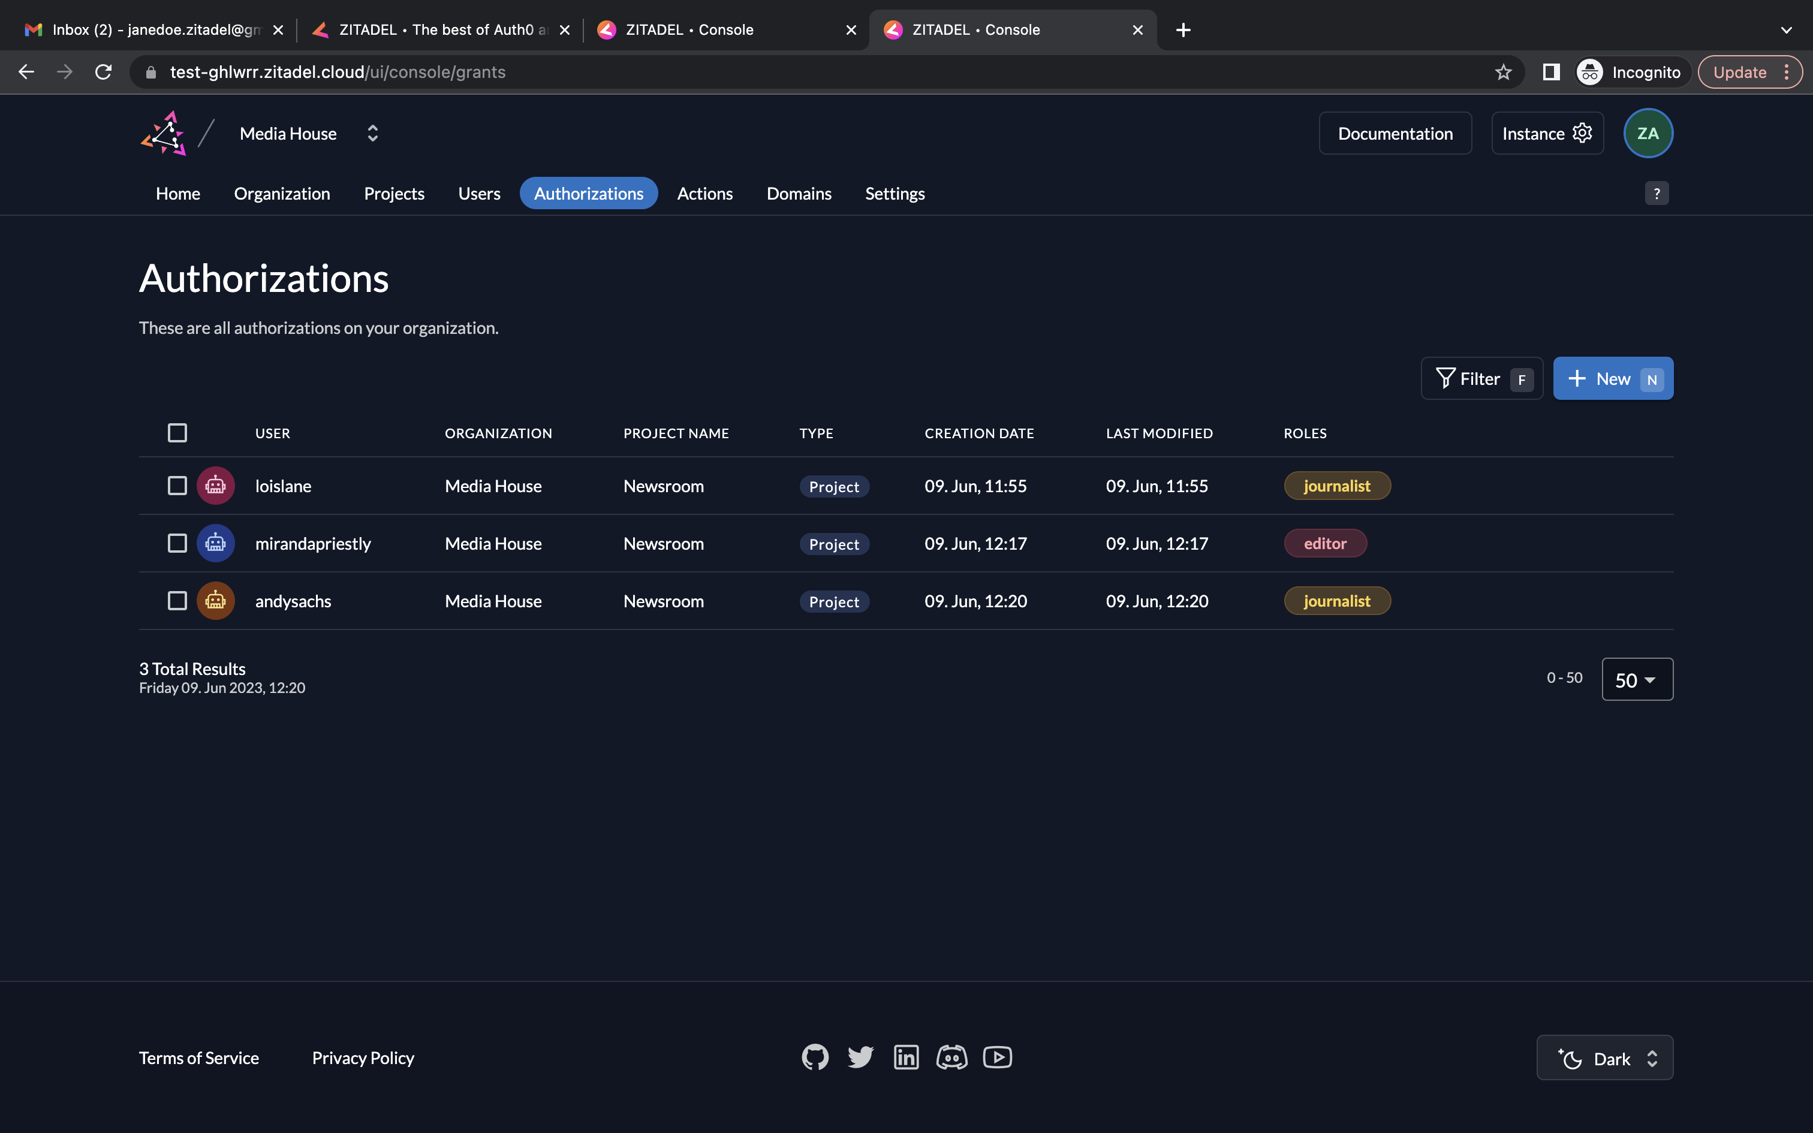
Task: Click the question mark help icon
Action: click(1656, 193)
